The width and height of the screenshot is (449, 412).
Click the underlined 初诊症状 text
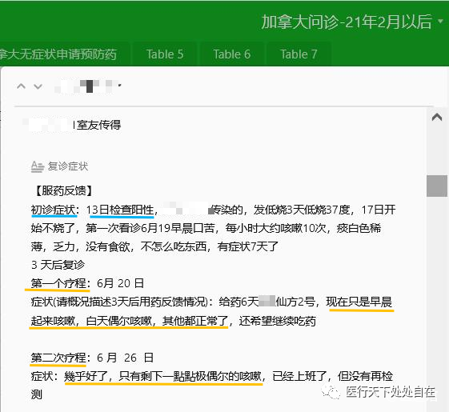[x=54, y=210]
